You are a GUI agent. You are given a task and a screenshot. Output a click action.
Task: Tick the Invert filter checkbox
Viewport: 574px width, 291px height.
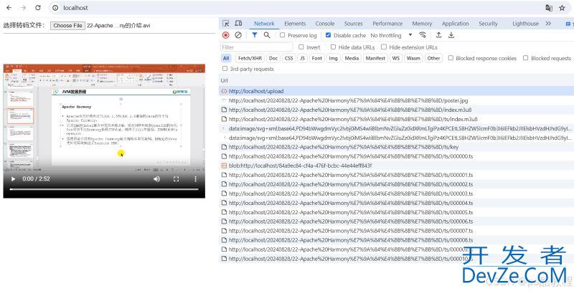(x=301, y=47)
